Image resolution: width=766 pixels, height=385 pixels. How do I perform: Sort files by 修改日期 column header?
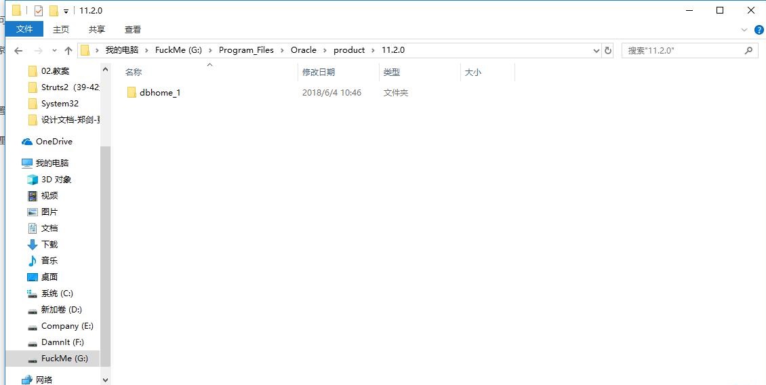(319, 72)
